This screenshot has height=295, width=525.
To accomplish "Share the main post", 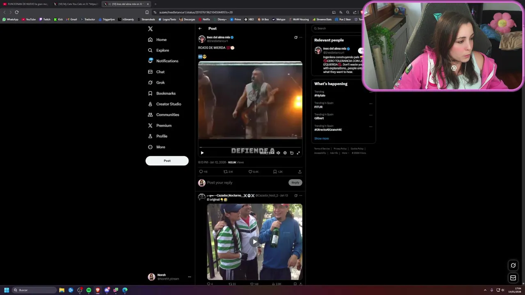I will point(300,172).
